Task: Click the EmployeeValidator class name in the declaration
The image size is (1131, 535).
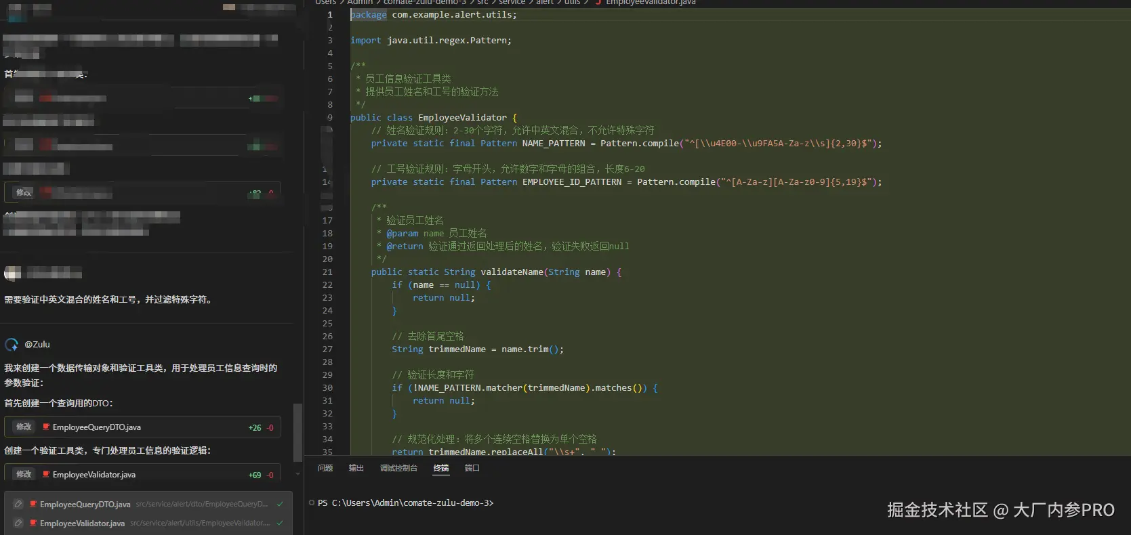Action: point(462,118)
